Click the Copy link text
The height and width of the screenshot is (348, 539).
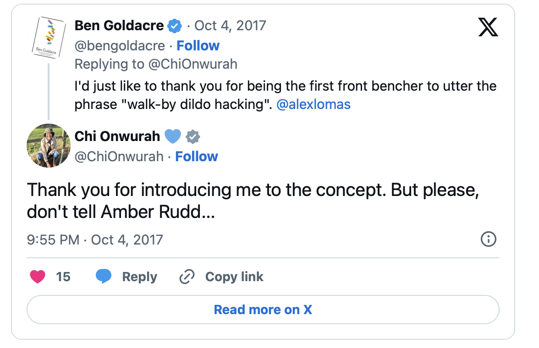234,277
